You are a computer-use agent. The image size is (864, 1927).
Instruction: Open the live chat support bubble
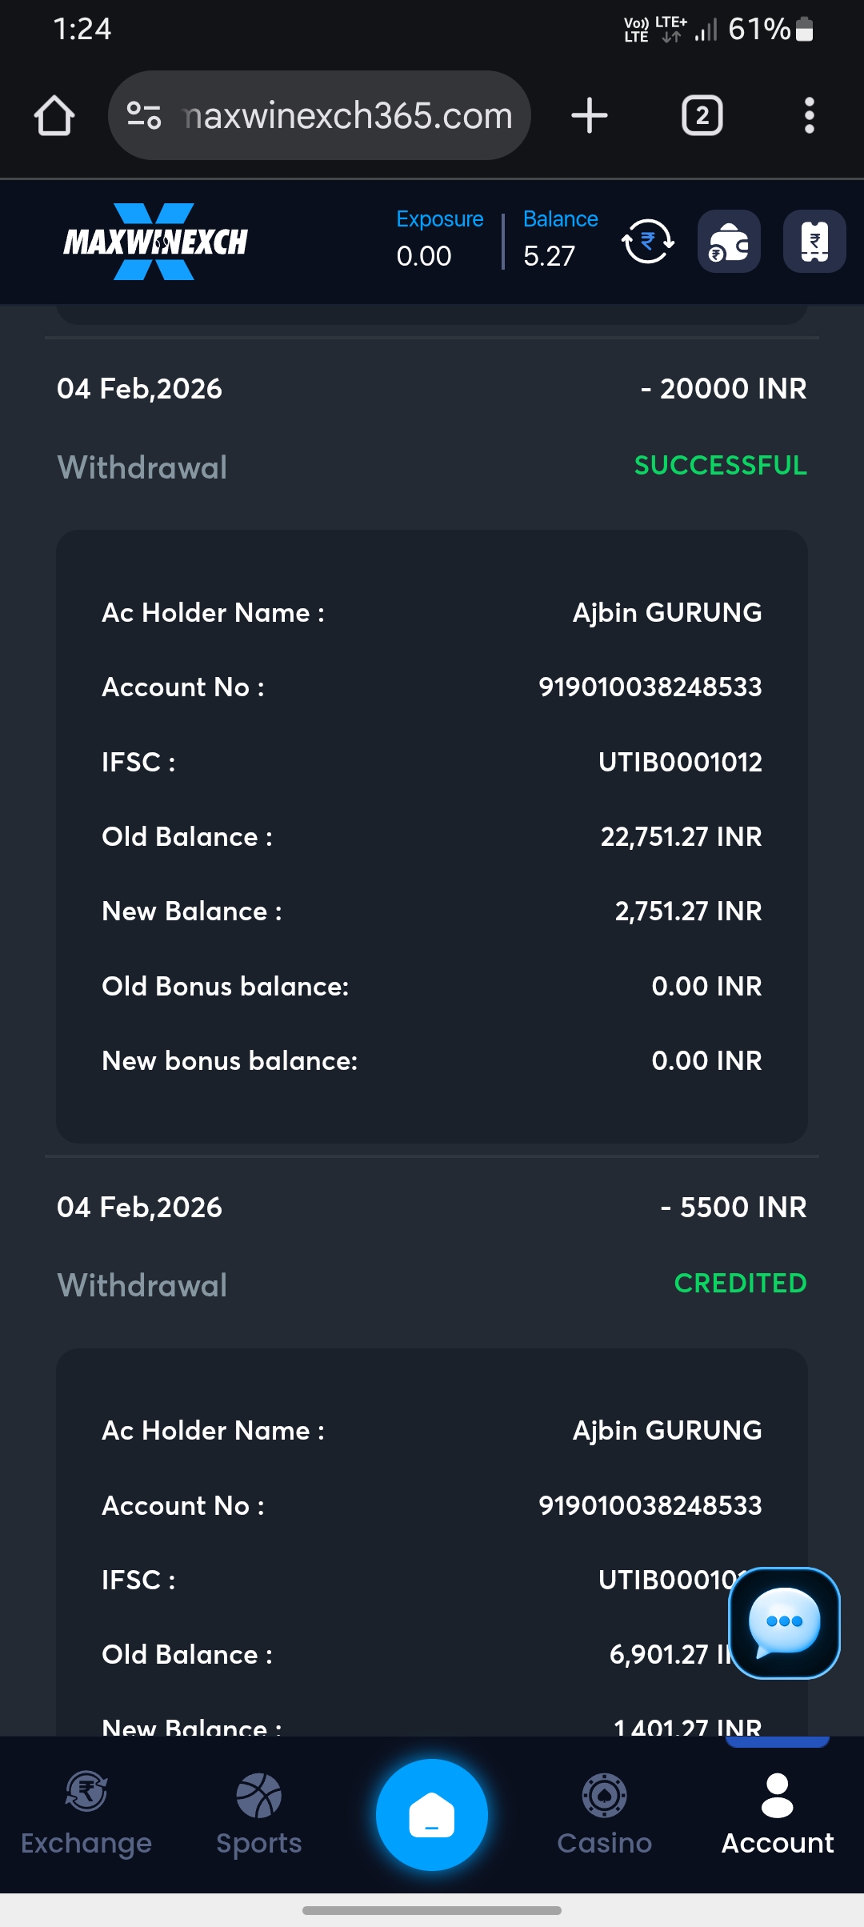click(784, 1623)
